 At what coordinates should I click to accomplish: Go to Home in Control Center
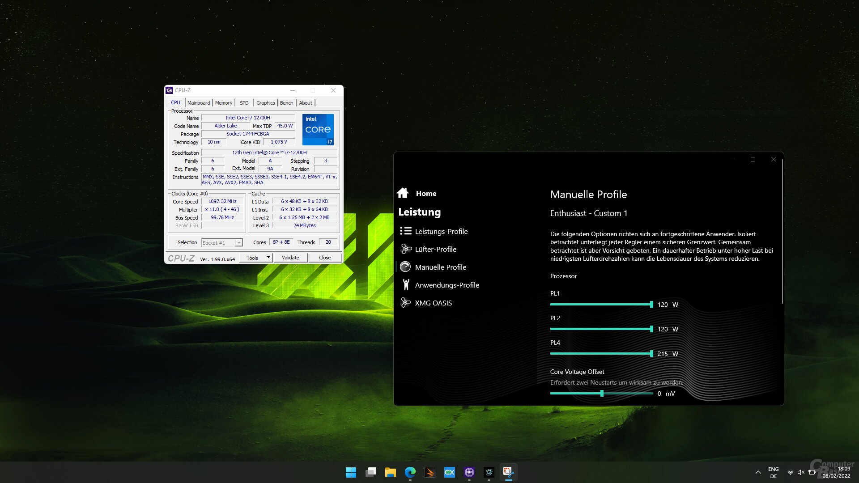426,193
